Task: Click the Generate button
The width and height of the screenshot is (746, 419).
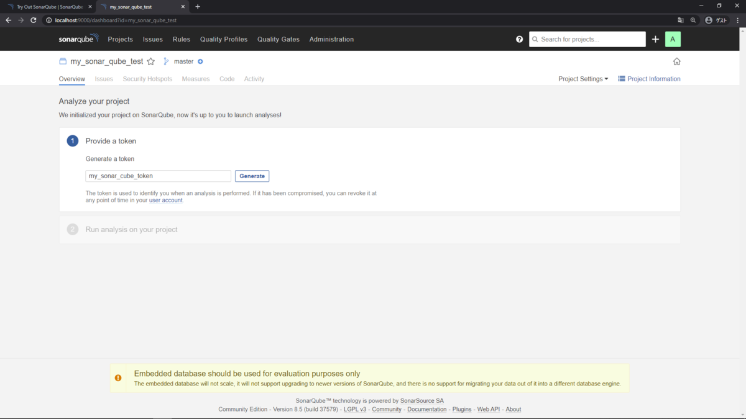Action: pyautogui.click(x=252, y=176)
